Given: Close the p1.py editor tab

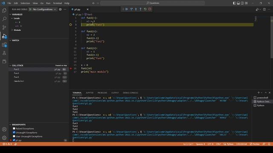Looking at the screenshot, I should [87, 9].
